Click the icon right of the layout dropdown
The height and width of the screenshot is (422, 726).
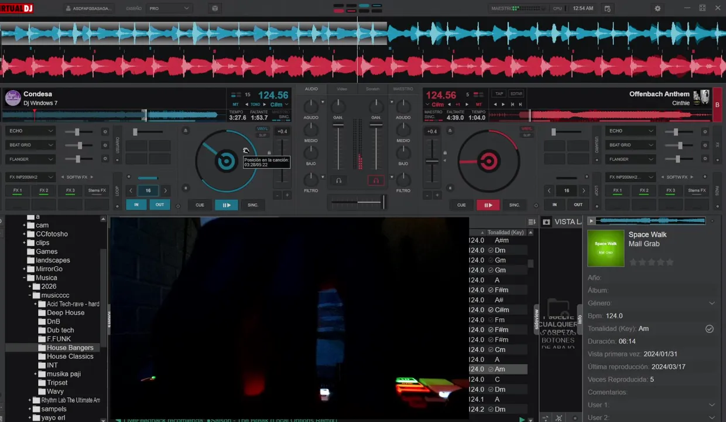(x=215, y=8)
